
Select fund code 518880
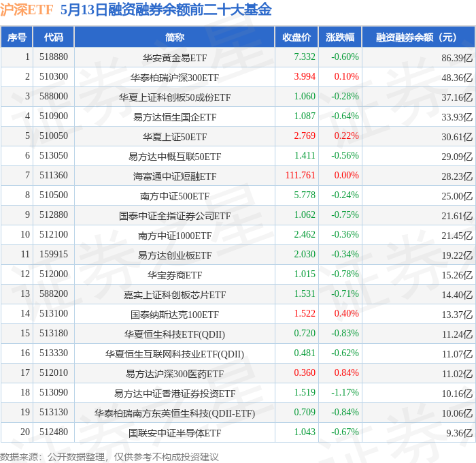[54, 57]
